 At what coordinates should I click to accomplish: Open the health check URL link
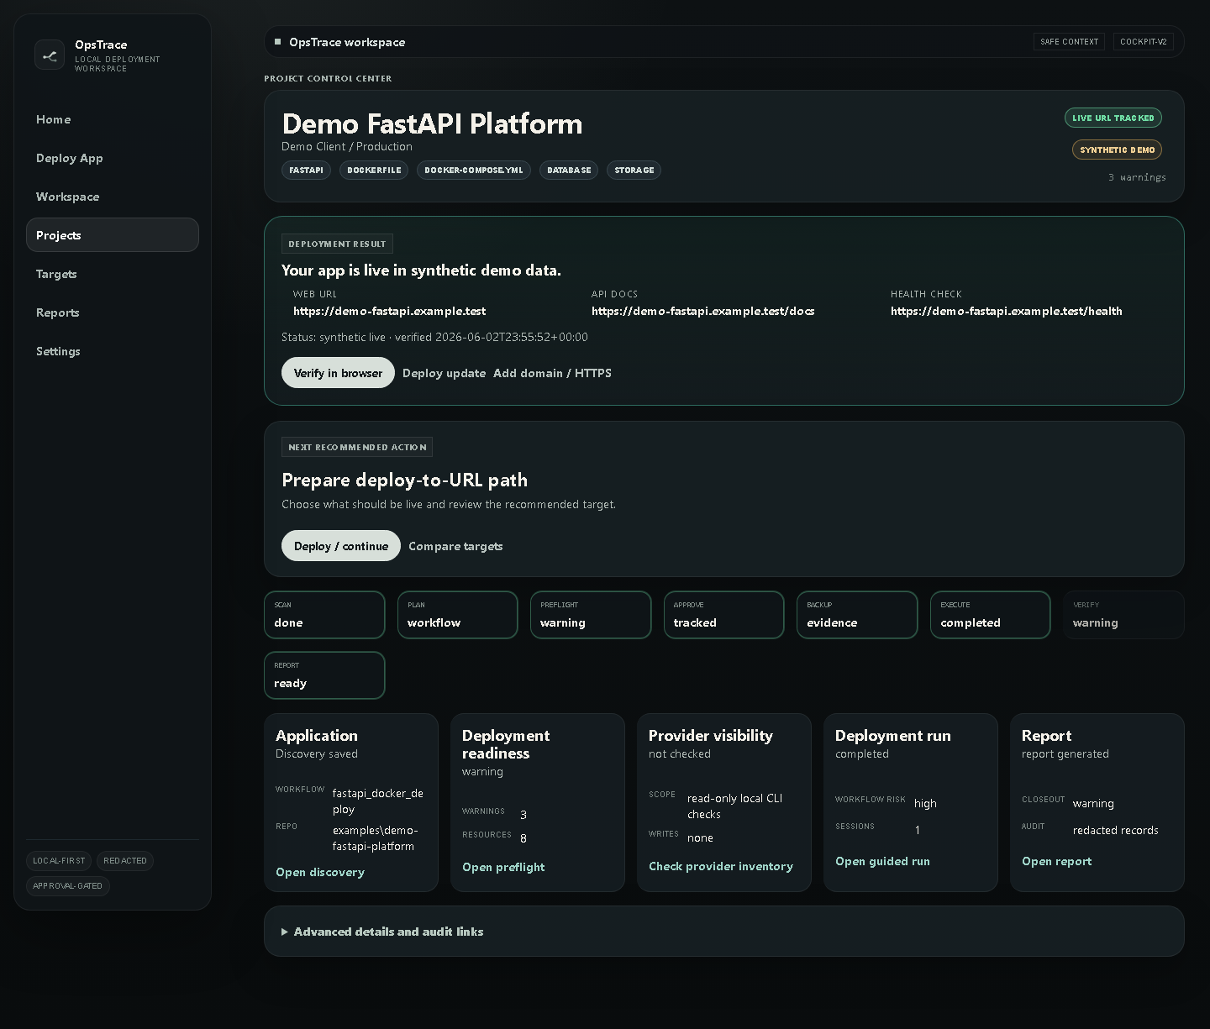(1006, 311)
